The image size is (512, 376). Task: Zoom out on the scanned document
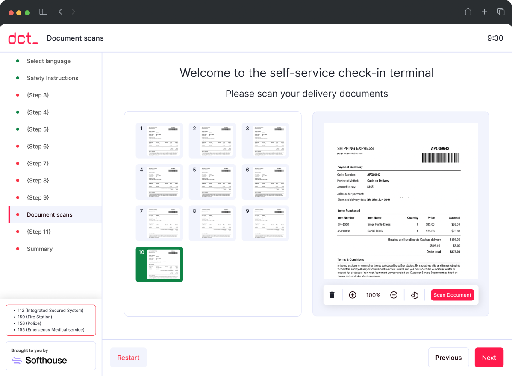(x=394, y=295)
